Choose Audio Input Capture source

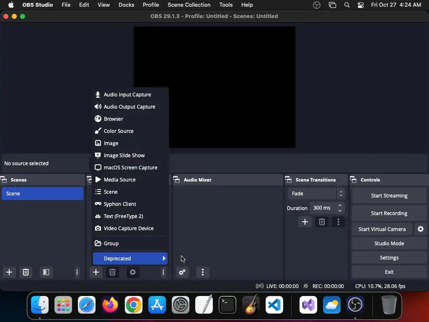[x=130, y=94]
